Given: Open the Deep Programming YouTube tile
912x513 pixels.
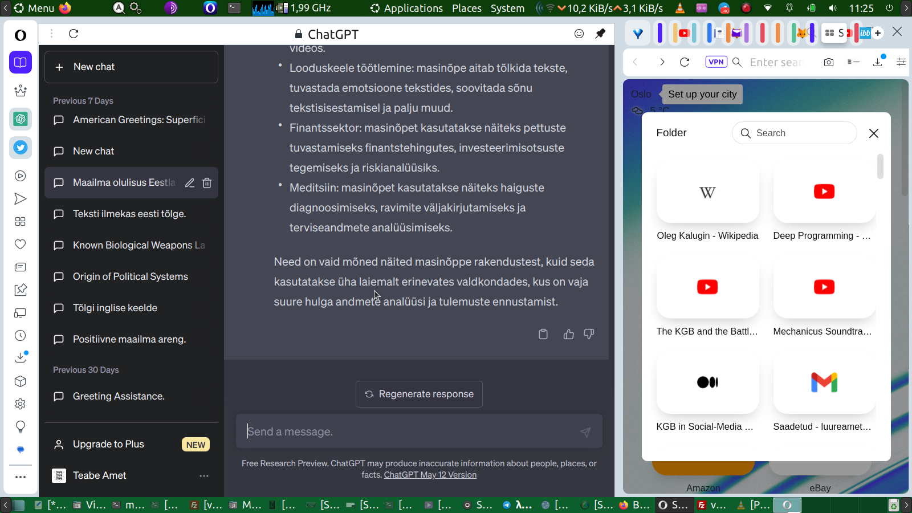Looking at the screenshot, I should tap(824, 201).
